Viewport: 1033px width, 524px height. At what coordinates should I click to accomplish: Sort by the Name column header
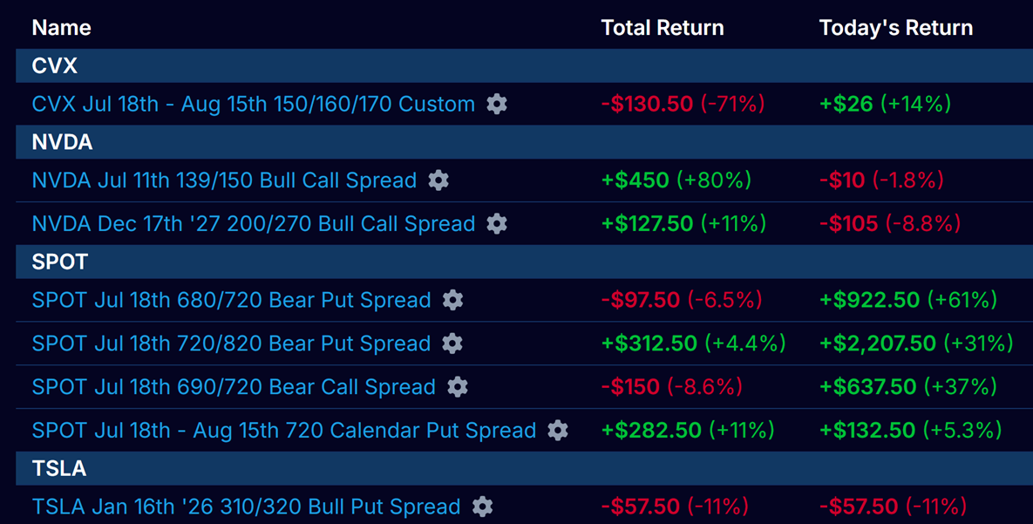tap(61, 28)
